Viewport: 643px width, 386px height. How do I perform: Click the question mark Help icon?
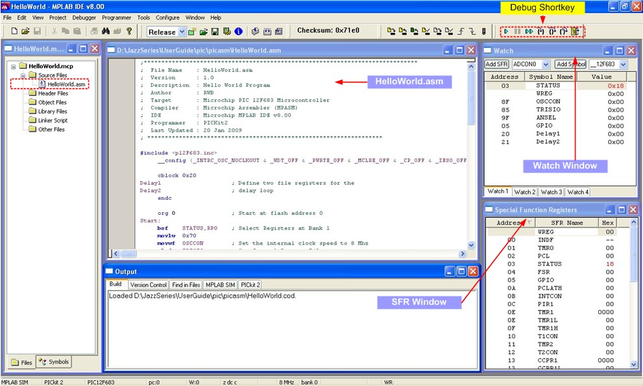(129, 31)
